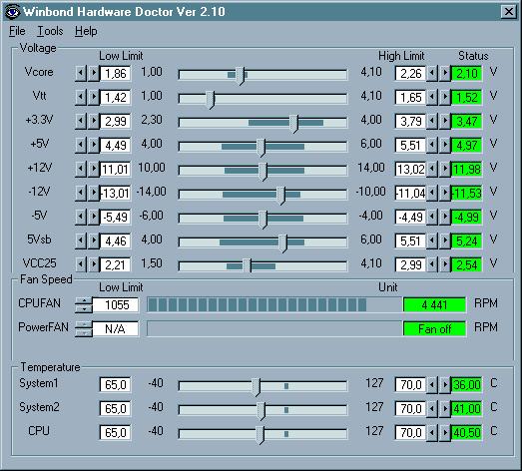Increase Vcore high limit with right arrow
This screenshot has width=522, height=471.
pyautogui.click(x=445, y=73)
